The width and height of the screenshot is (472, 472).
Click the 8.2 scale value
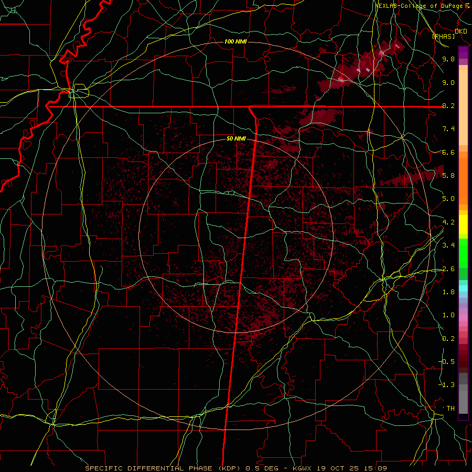coord(448,105)
